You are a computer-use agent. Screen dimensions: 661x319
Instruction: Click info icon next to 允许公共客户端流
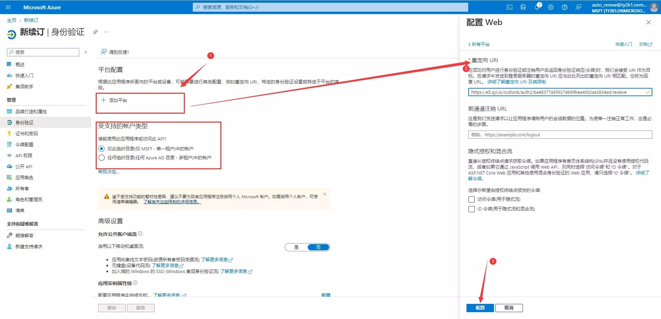[140, 234]
